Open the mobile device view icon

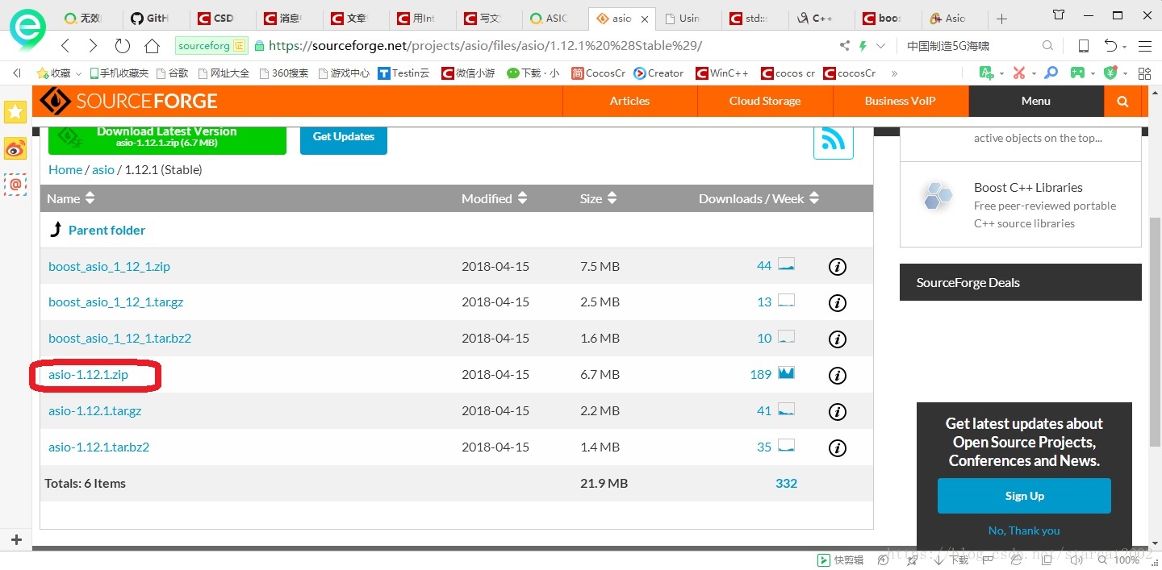coord(1084,46)
